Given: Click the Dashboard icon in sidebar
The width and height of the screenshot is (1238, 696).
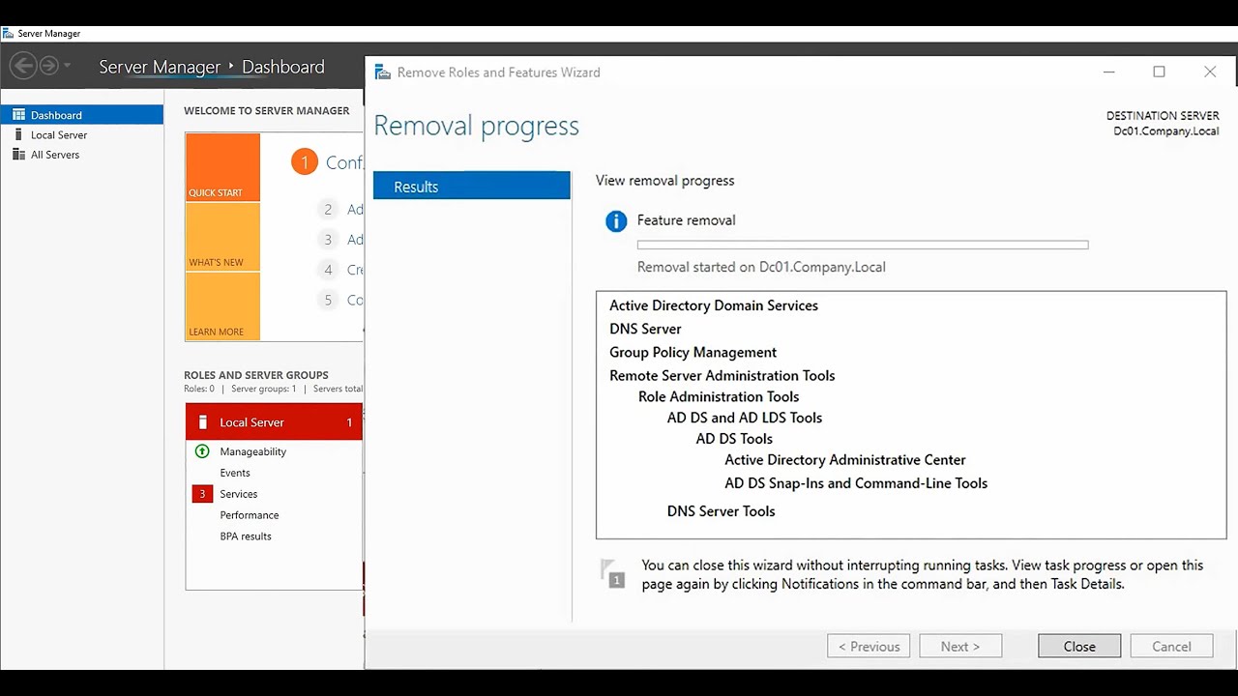Looking at the screenshot, I should pos(18,115).
